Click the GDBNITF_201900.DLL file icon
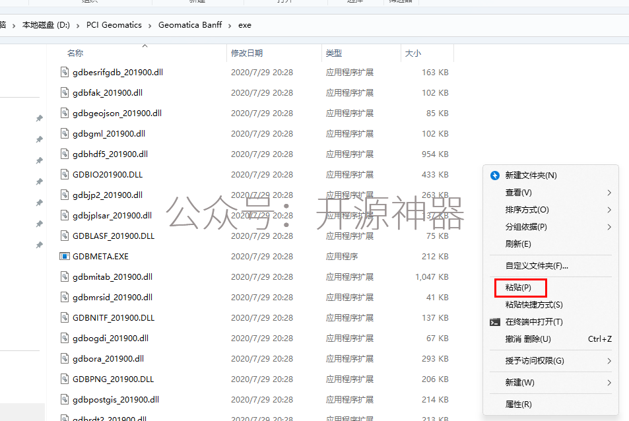Screen dimensions: 629x421 click(x=65, y=317)
